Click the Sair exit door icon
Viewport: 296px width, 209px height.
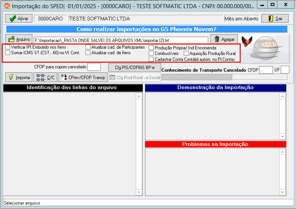tap(271, 19)
